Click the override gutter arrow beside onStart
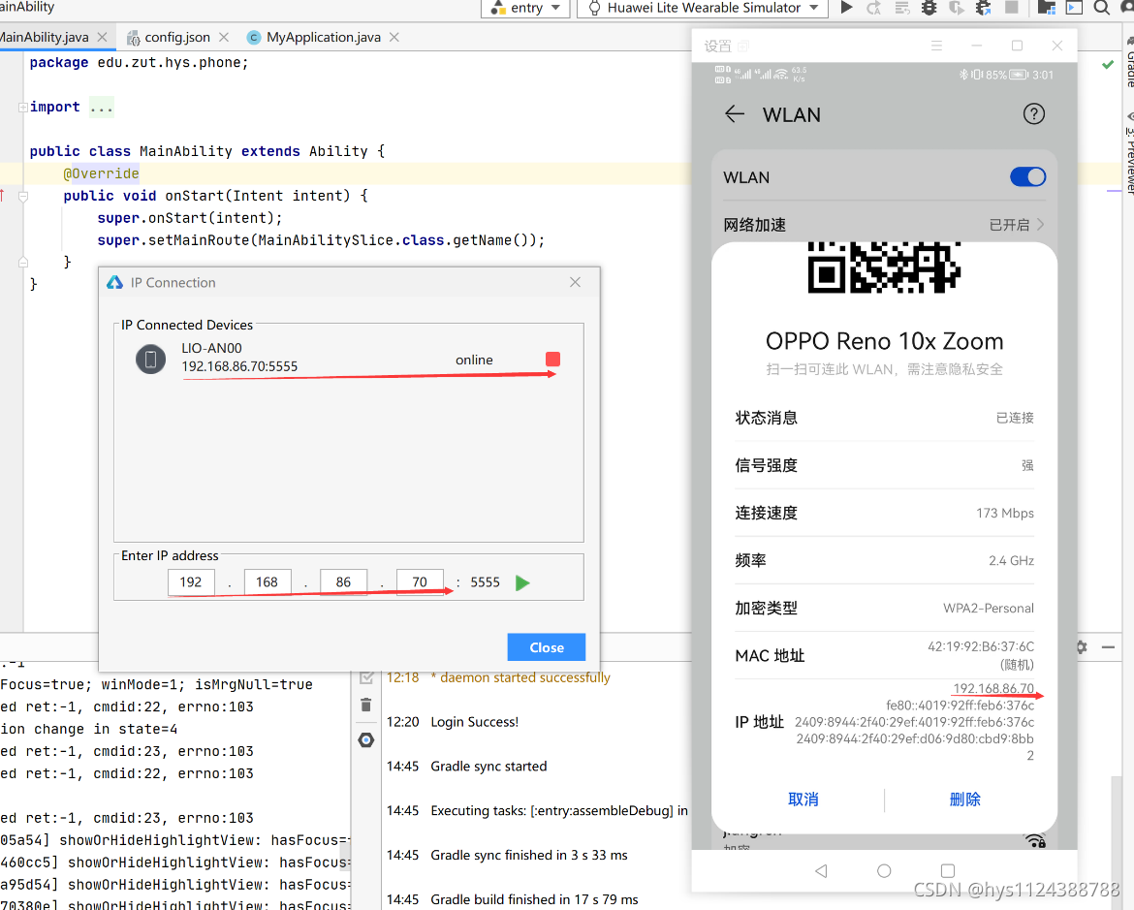 click(x=2, y=196)
